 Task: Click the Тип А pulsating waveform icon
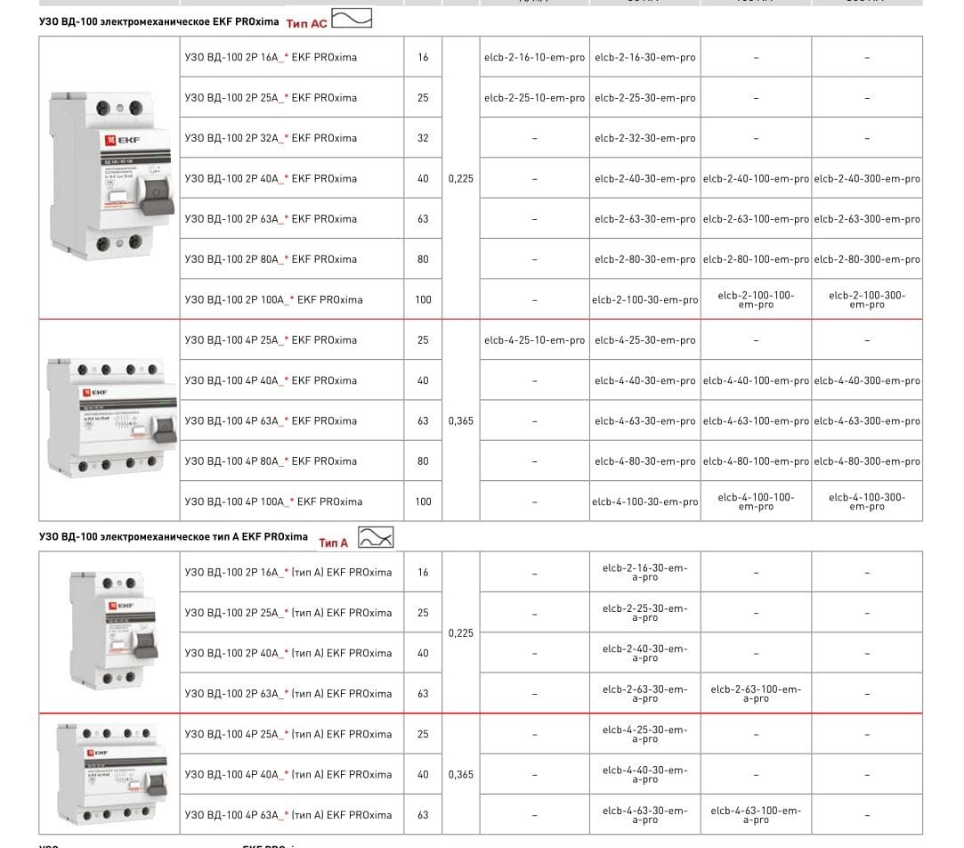pos(375,537)
